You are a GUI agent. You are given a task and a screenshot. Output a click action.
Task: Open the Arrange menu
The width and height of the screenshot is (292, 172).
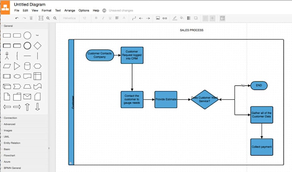(x=70, y=10)
